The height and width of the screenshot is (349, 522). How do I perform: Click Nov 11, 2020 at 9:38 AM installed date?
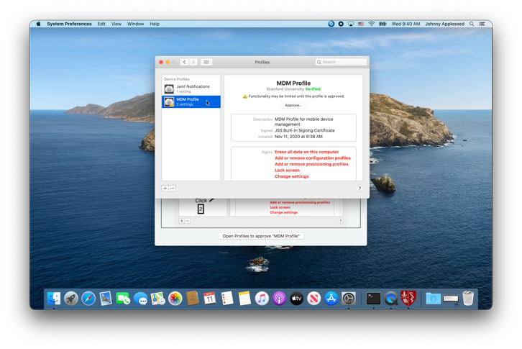click(298, 137)
